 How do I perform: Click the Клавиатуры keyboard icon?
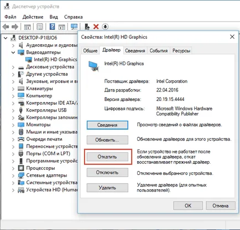pyautogui.click(x=21, y=89)
